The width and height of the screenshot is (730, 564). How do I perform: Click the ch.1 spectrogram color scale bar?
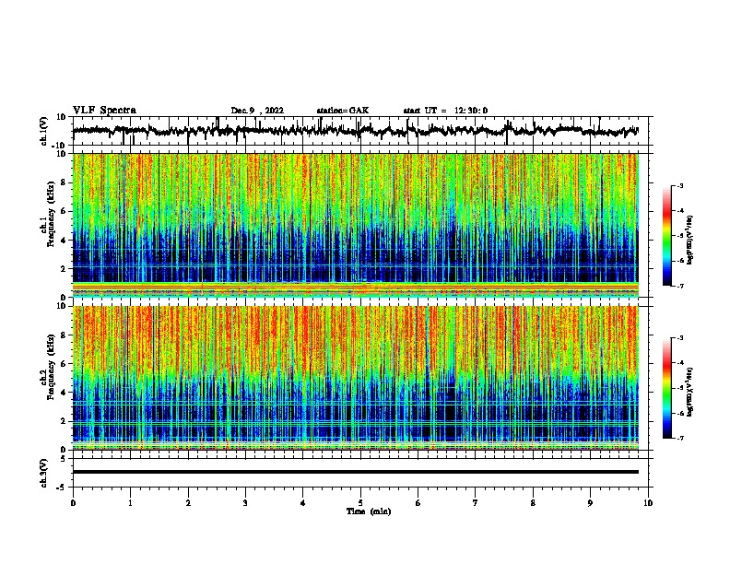pos(666,236)
